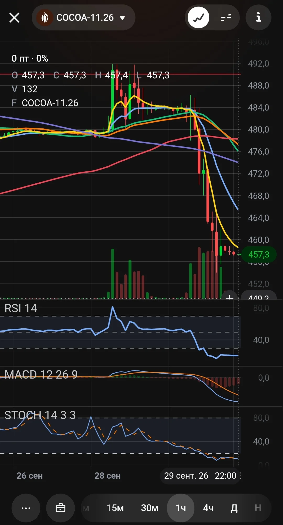Click the 452,0 price axis label
Image resolution: width=283 pixels, height=525 pixels.
click(x=258, y=284)
